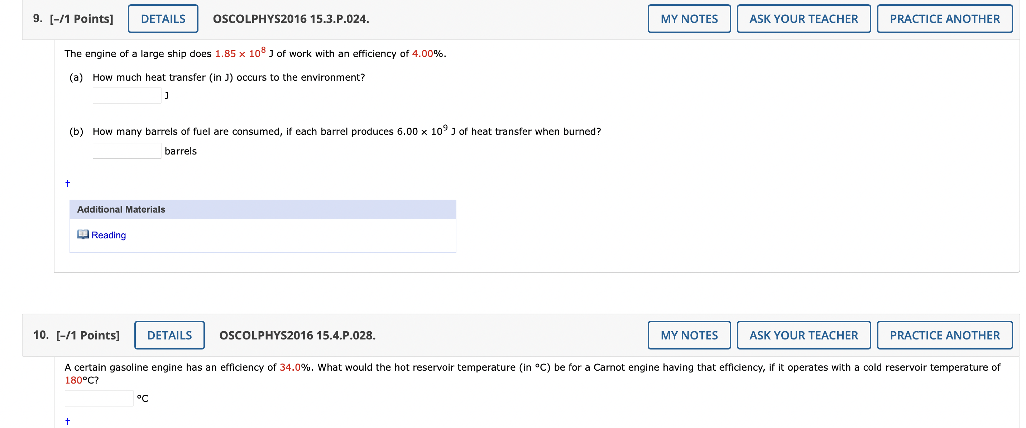Click ASK YOUR TEACHER for question 9
Screen dimensions: 1026x428
click(804, 18)
